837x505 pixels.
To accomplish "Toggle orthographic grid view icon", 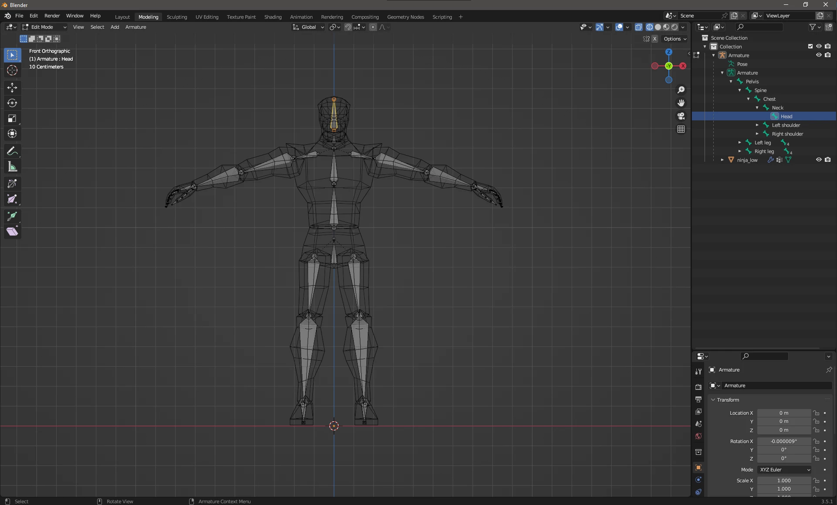I will [x=681, y=129].
